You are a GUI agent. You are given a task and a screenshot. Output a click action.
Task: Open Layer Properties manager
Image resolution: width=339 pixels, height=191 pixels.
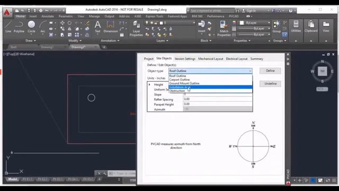pyautogui.click(x=136, y=29)
